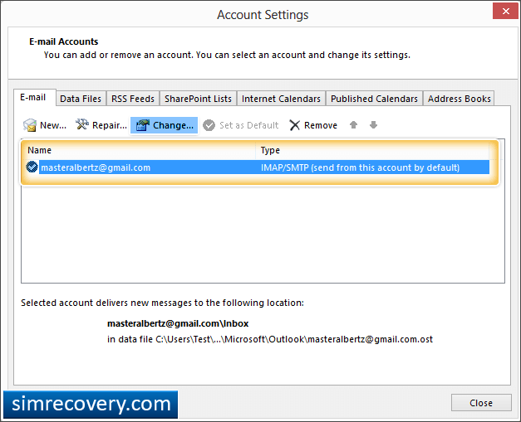Screen dimensions: 521x422
Task: Move selected account down with arrow
Action: pyautogui.click(x=373, y=125)
